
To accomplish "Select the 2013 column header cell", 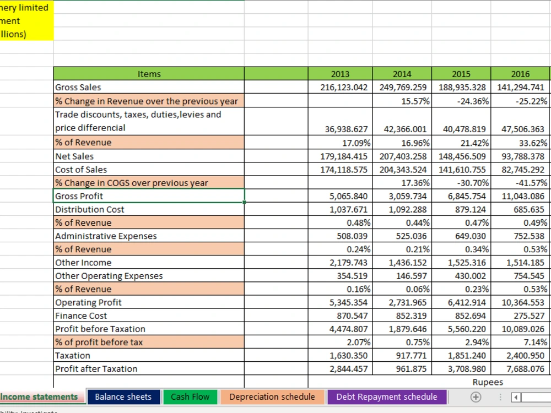I will pyautogui.click(x=340, y=74).
